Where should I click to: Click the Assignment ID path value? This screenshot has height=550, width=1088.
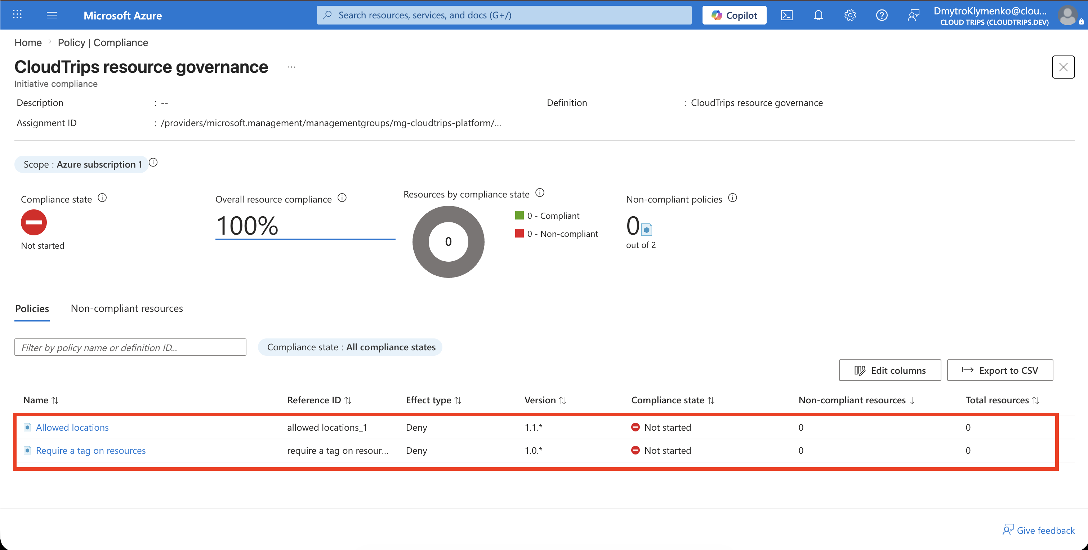[331, 123]
